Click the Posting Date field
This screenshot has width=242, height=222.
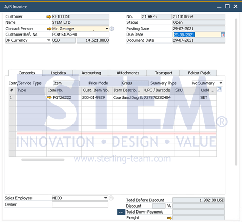click(199, 29)
